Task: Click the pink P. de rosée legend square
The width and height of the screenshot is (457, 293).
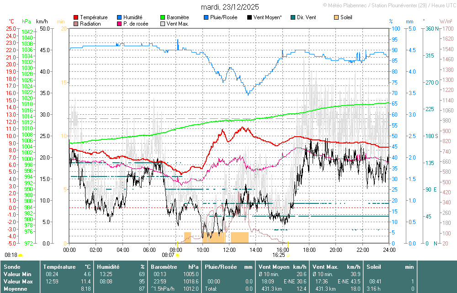Action: [x=120, y=24]
